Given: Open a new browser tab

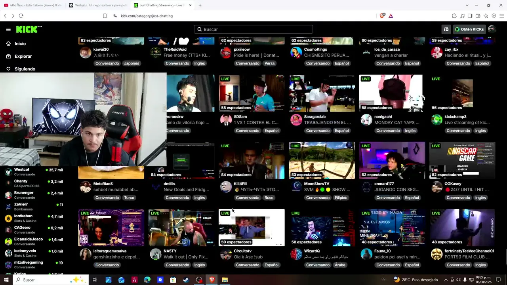Looking at the screenshot, I should click(x=200, y=5).
